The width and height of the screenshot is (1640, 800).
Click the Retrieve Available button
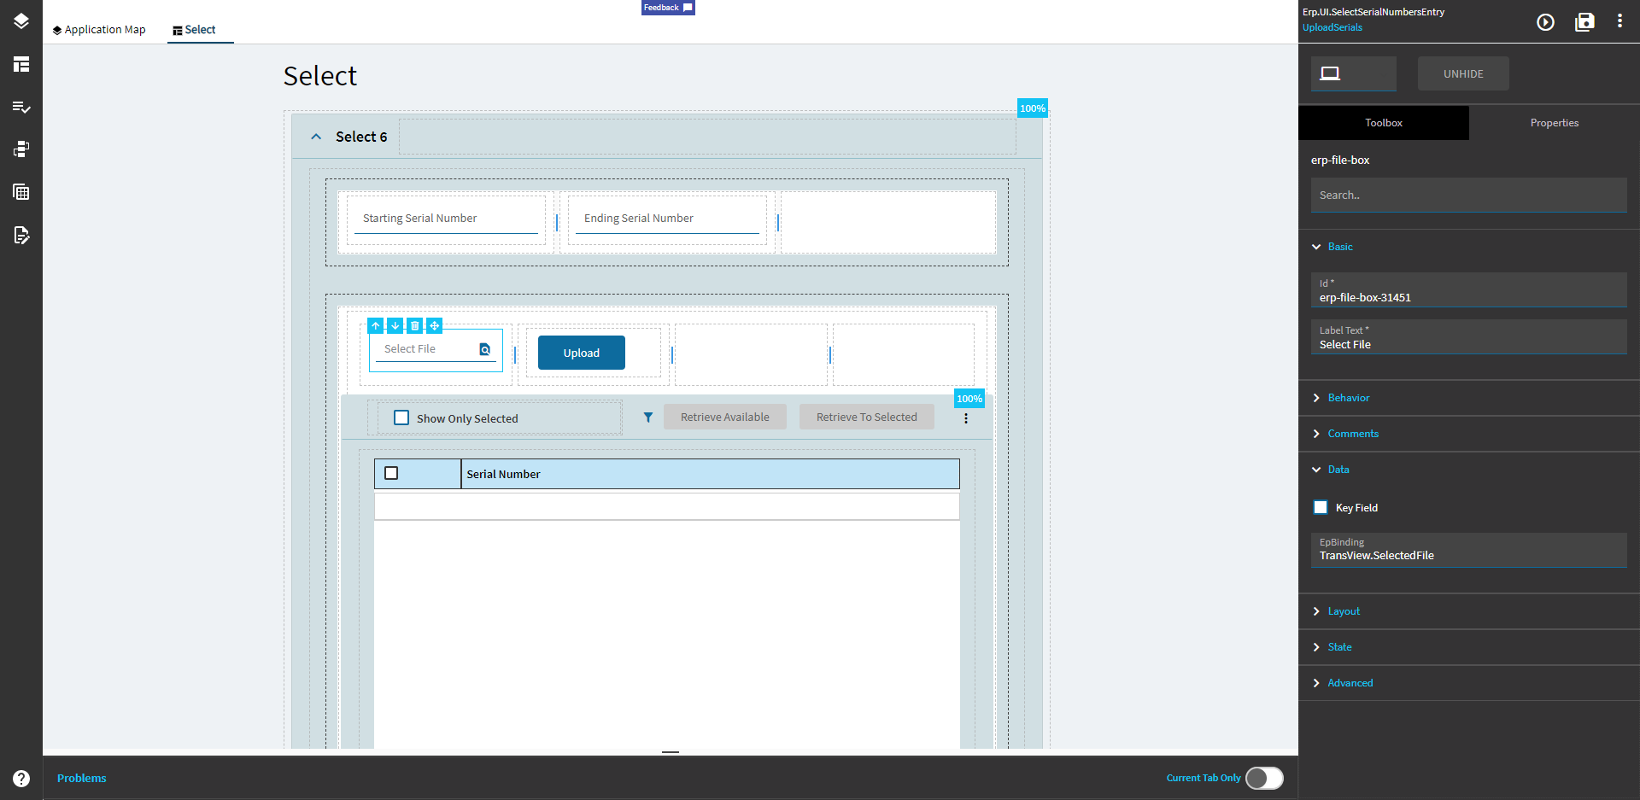(725, 417)
